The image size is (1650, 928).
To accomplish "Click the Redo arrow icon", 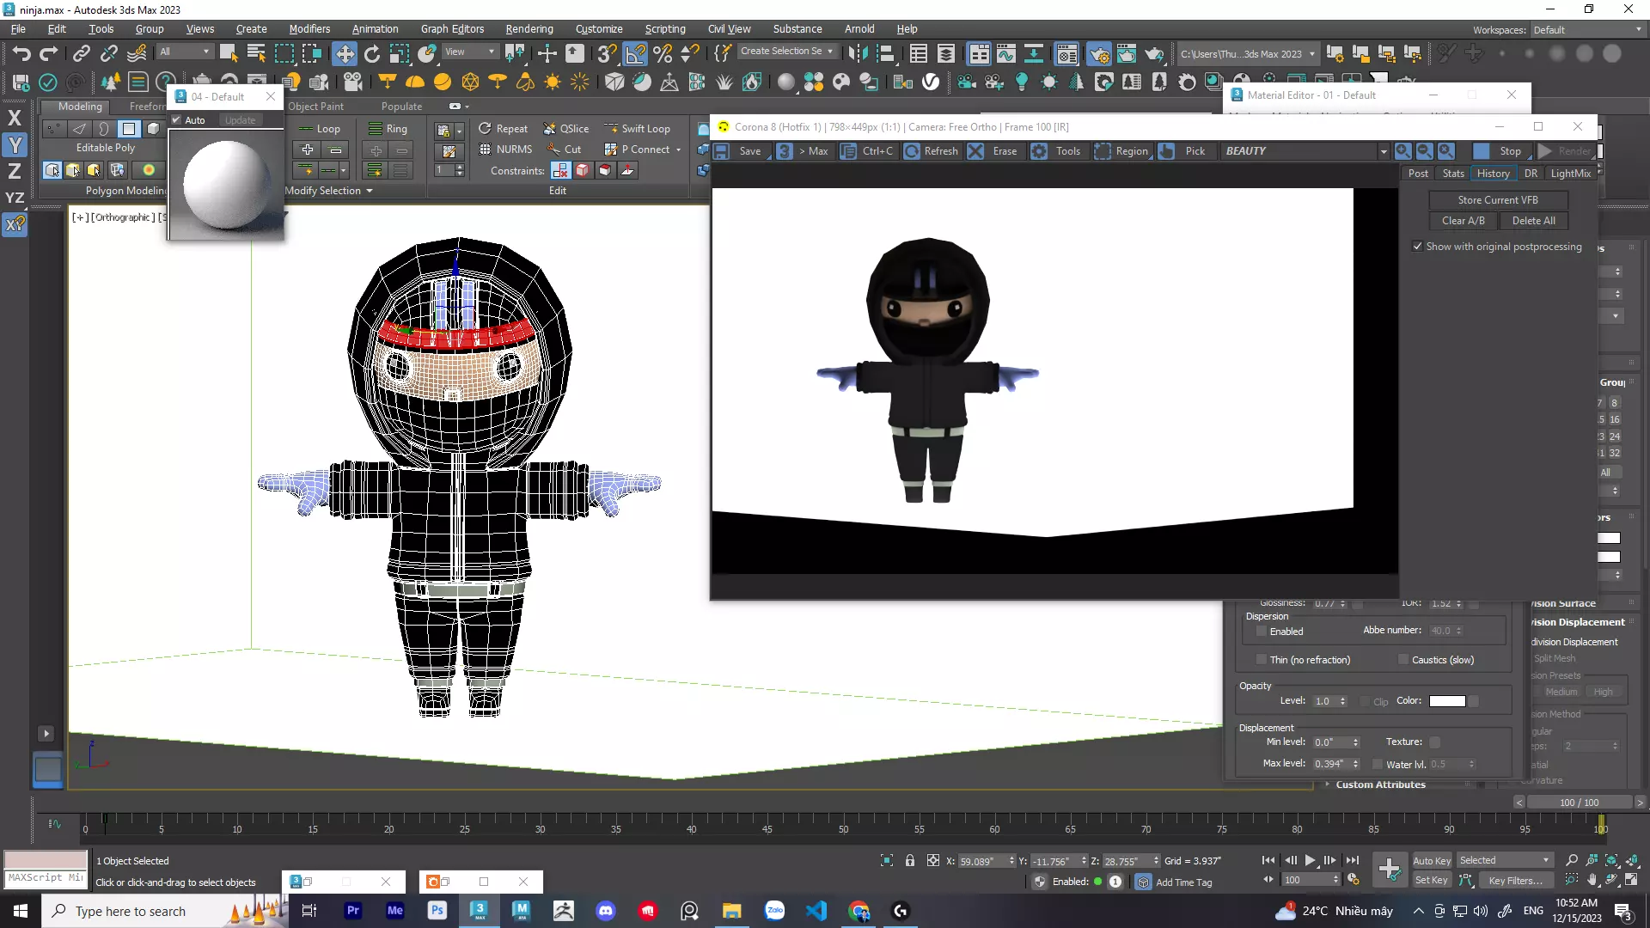I will pyautogui.click(x=49, y=54).
